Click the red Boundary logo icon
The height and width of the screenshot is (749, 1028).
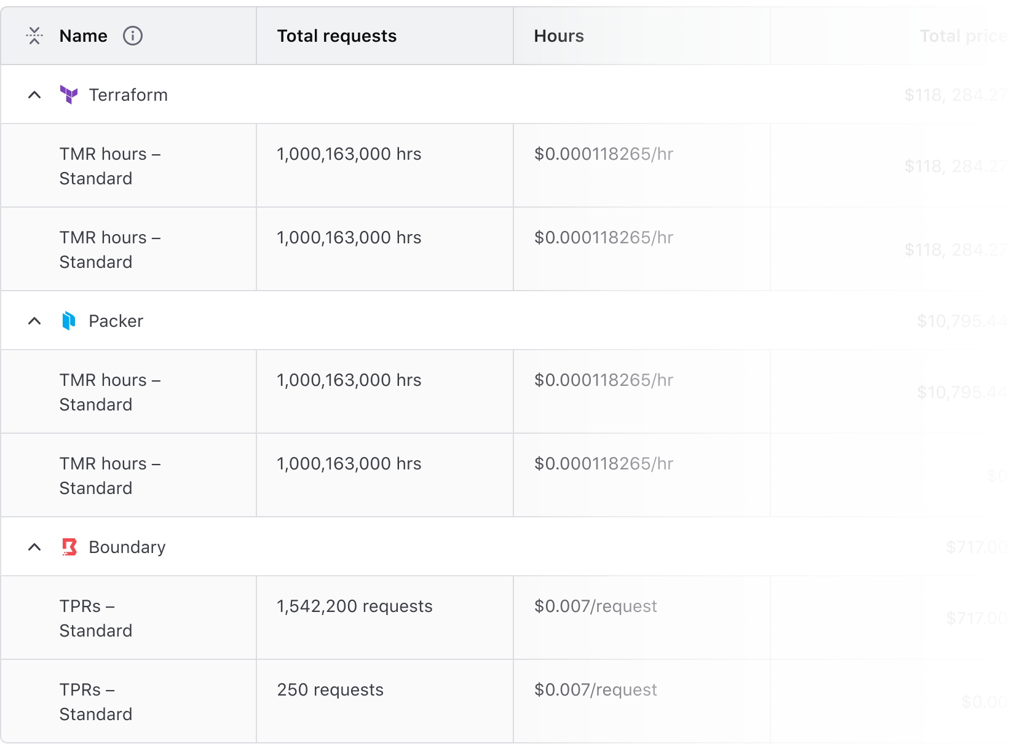[69, 547]
